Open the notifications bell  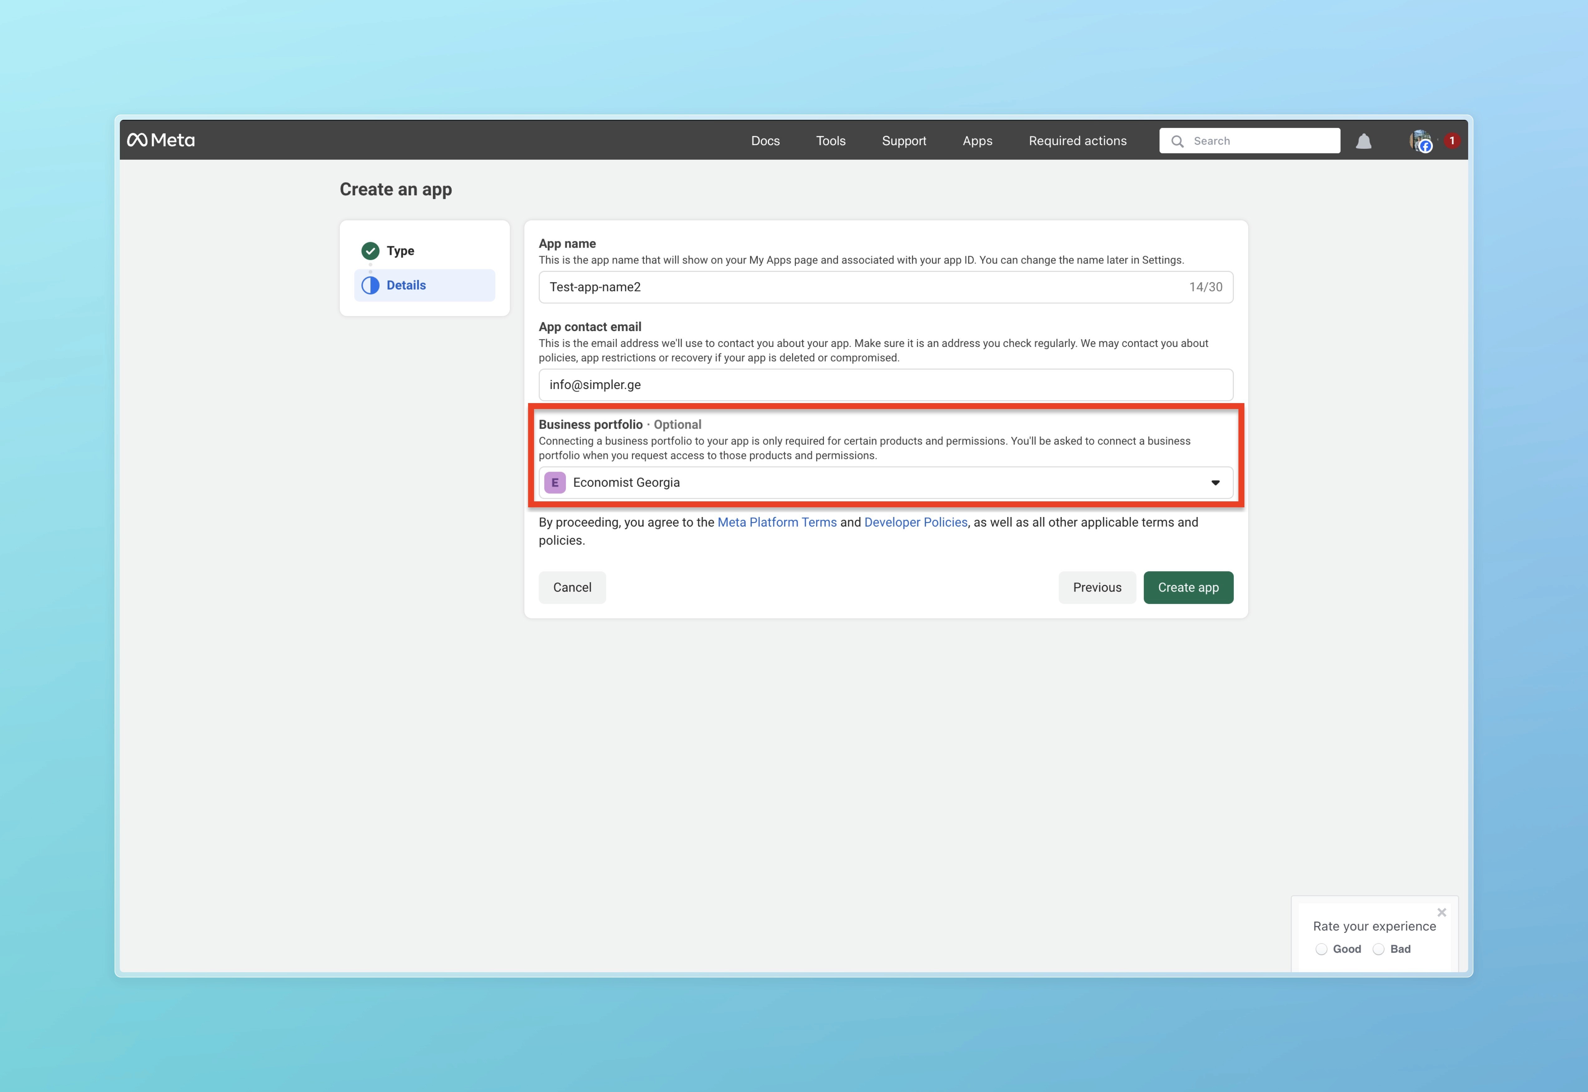coord(1364,141)
